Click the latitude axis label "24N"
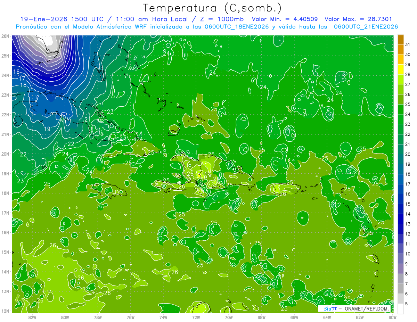The width and height of the screenshot is (417, 322). tap(5, 75)
